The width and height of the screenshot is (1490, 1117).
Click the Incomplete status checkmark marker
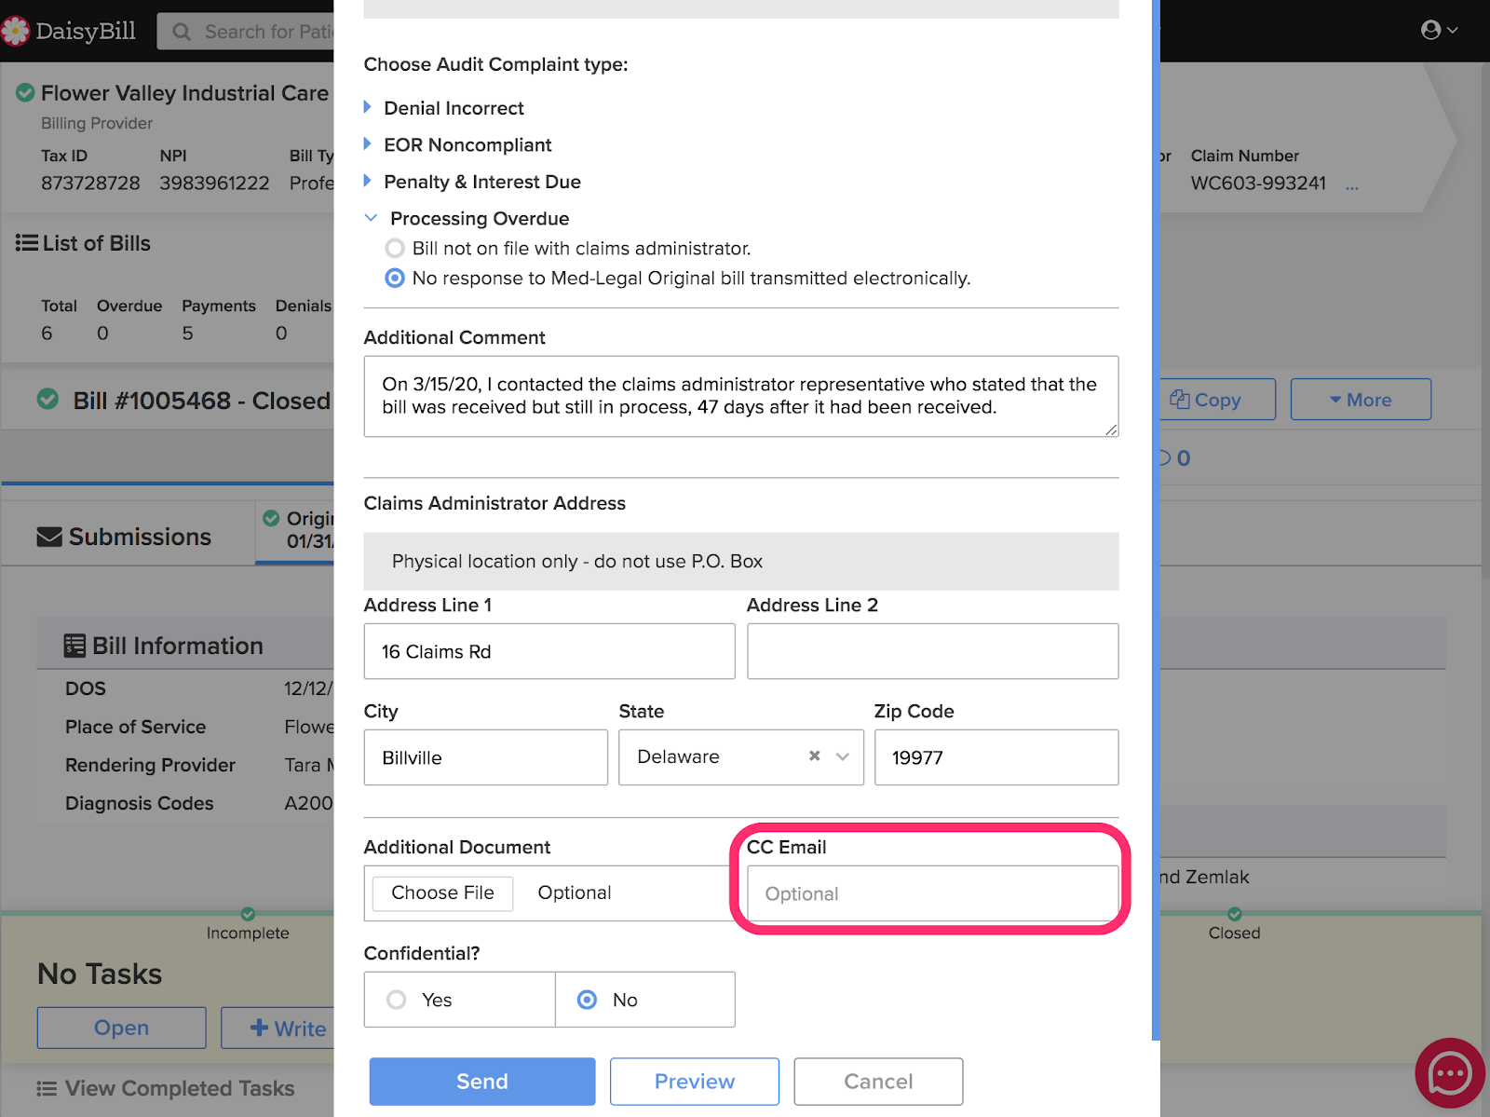248,914
